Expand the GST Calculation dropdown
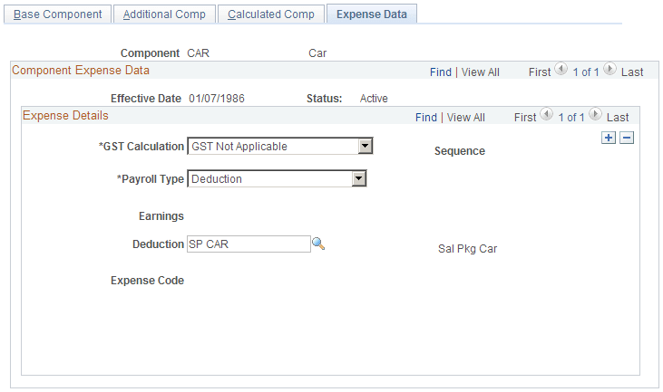663x392 pixels. click(x=365, y=146)
